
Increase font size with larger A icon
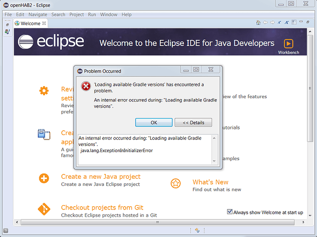(x=287, y=22)
